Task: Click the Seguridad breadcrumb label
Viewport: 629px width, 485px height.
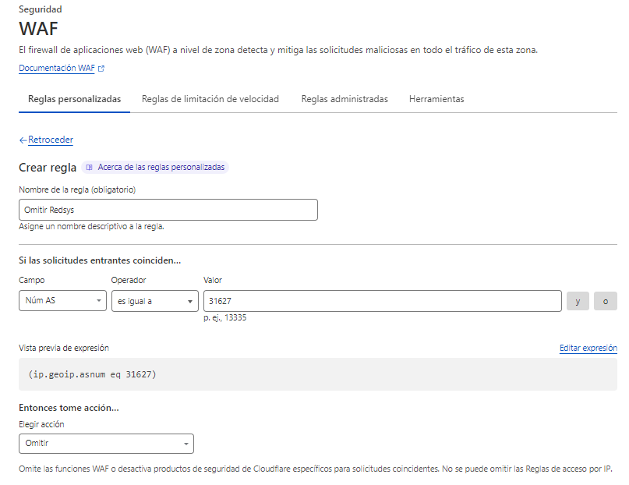Action: (x=40, y=9)
